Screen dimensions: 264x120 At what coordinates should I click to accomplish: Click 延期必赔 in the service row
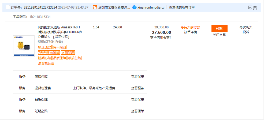click(41, 111)
